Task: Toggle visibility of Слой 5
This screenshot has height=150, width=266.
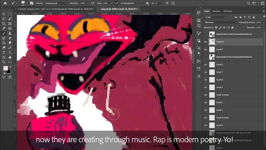Action: (x=206, y=125)
